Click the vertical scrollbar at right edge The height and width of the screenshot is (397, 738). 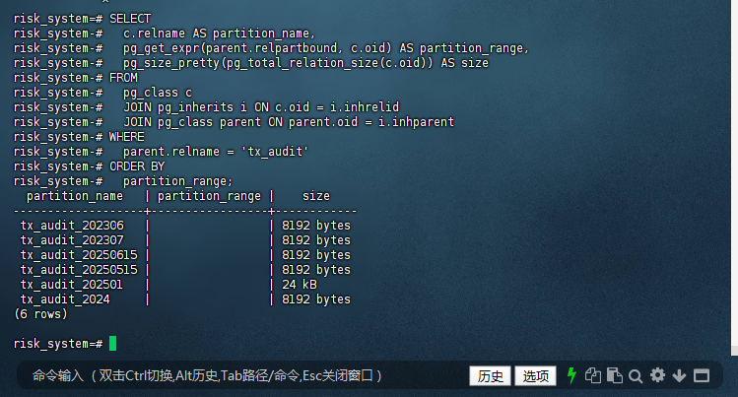(x=734, y=176)
